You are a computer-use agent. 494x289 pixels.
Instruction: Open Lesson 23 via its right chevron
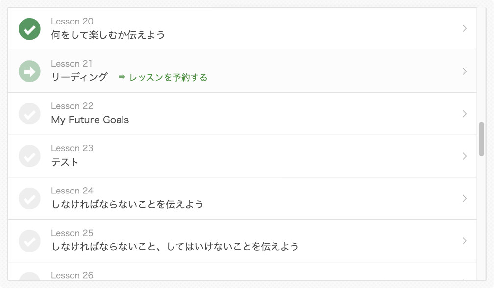[x=464, y=156]
